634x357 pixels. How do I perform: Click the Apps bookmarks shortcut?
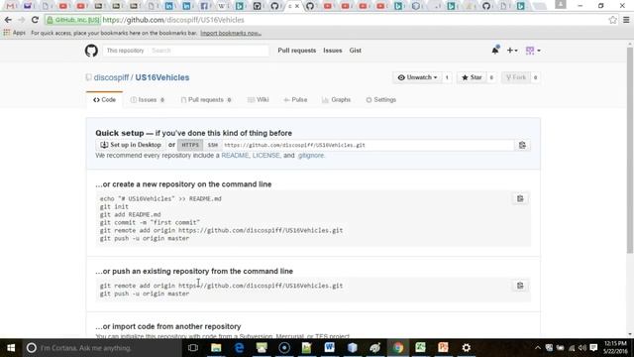(x=14, y=33)
